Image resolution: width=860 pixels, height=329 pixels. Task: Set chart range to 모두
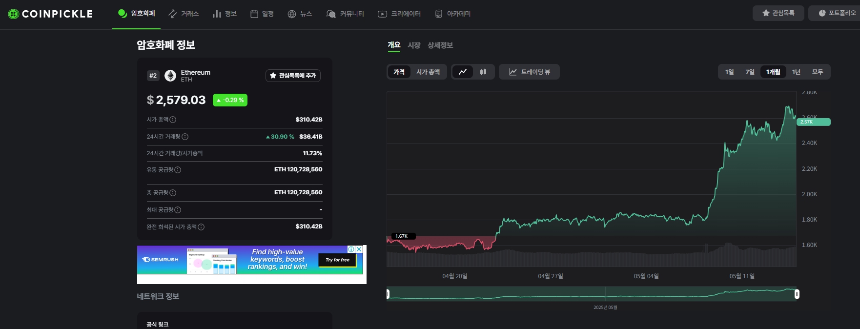[818, 72]
